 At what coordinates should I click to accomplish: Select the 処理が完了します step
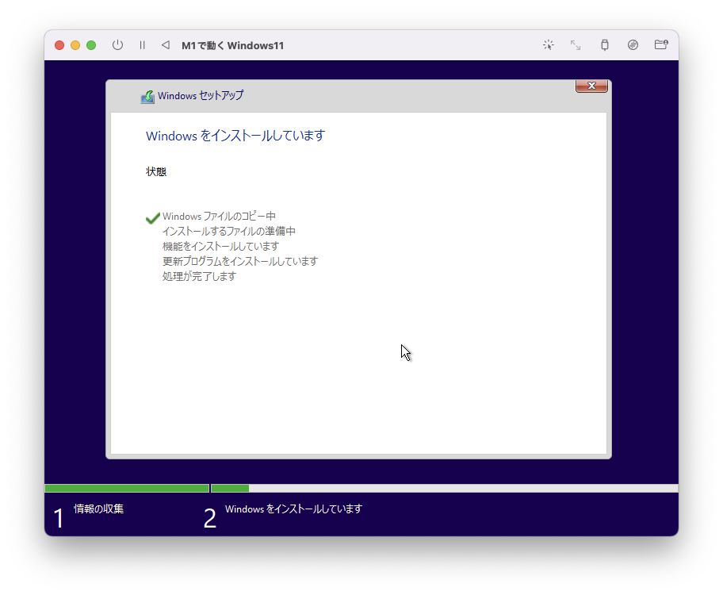click(199, 276)
